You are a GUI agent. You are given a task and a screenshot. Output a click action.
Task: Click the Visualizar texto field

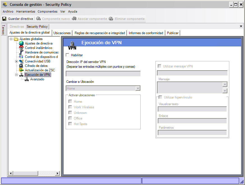click(192, 109)
